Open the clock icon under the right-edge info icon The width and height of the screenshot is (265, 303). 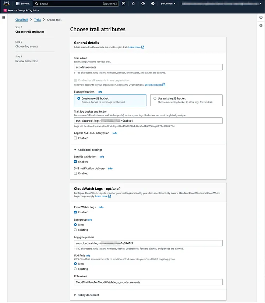pyautogui.click(x=261, y=25)
